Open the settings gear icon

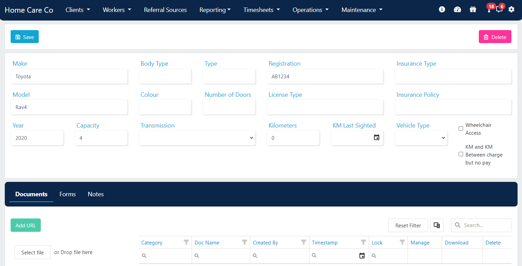click(x=511, y=10)
